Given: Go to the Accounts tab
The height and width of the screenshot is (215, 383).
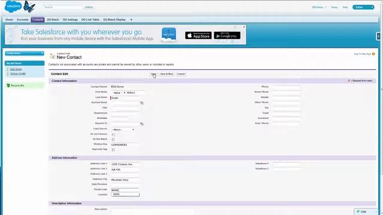Looking at the screenshot, I should click(23, 20).
